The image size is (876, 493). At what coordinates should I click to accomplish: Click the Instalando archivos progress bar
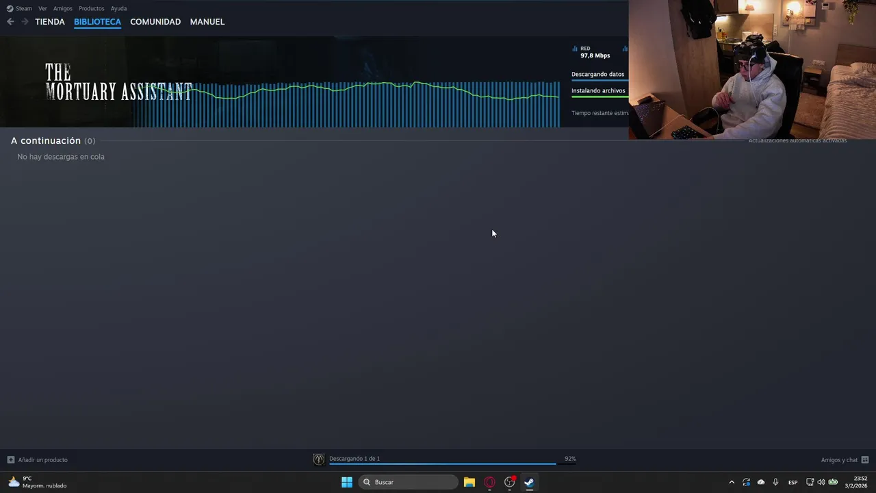[600, 97]
